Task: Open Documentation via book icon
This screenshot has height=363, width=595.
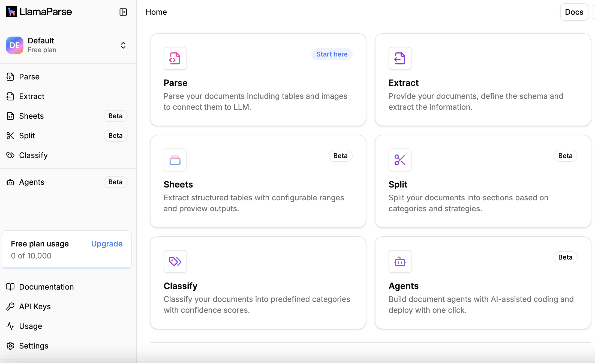Action: point(10,287)
